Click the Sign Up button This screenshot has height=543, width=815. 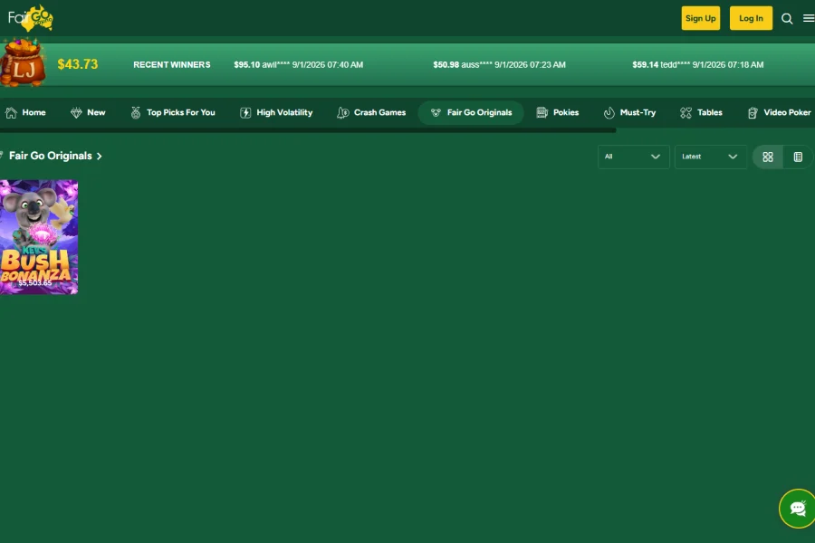(701, 18)
